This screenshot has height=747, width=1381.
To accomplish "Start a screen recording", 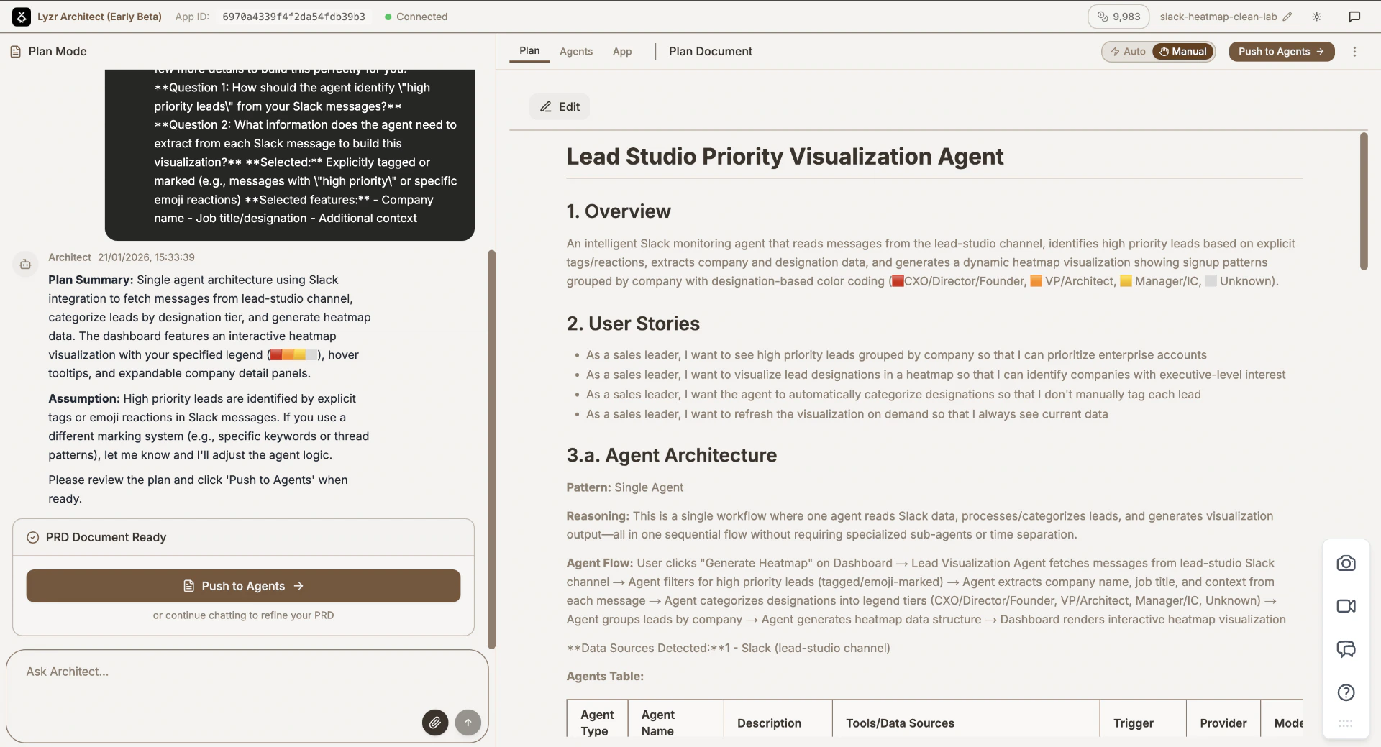I will pos(1346,606).
